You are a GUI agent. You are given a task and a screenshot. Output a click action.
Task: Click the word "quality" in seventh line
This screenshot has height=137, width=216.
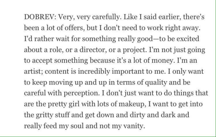tap(156, 83)
